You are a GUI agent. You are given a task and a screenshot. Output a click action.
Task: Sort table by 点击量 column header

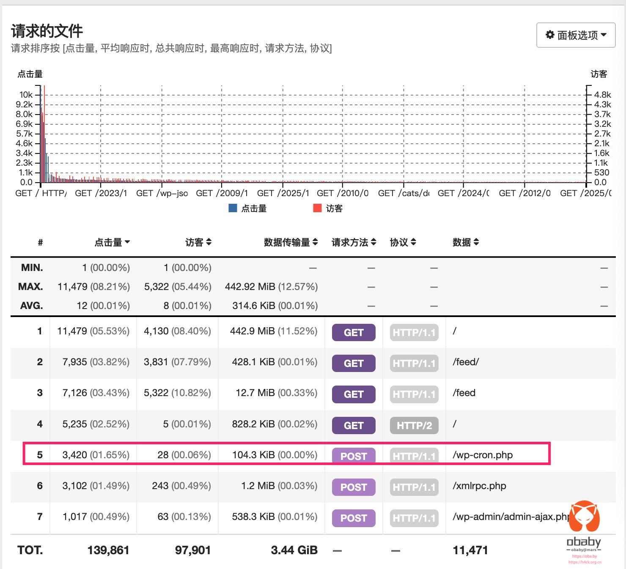[112, 242]
